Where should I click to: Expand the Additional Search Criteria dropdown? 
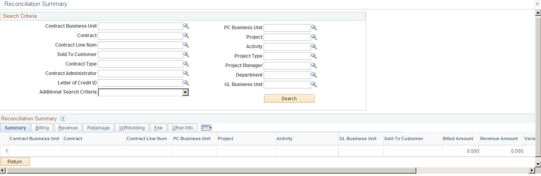click(185, 92)
